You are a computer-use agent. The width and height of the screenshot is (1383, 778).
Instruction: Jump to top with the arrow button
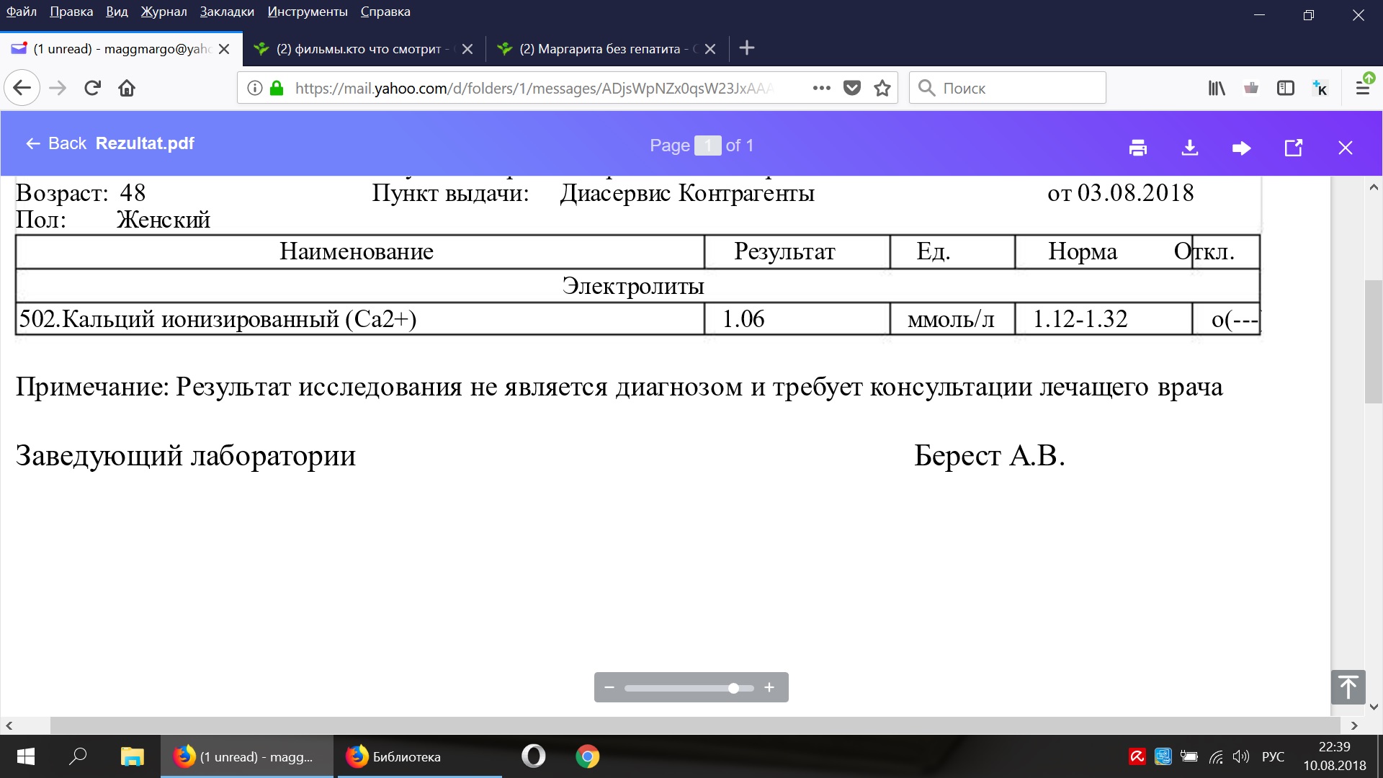pyautogui.click(x=1348, y=687)
